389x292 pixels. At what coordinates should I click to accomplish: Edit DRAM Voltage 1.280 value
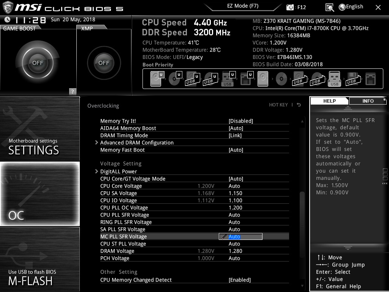click(x=235, y=251)
